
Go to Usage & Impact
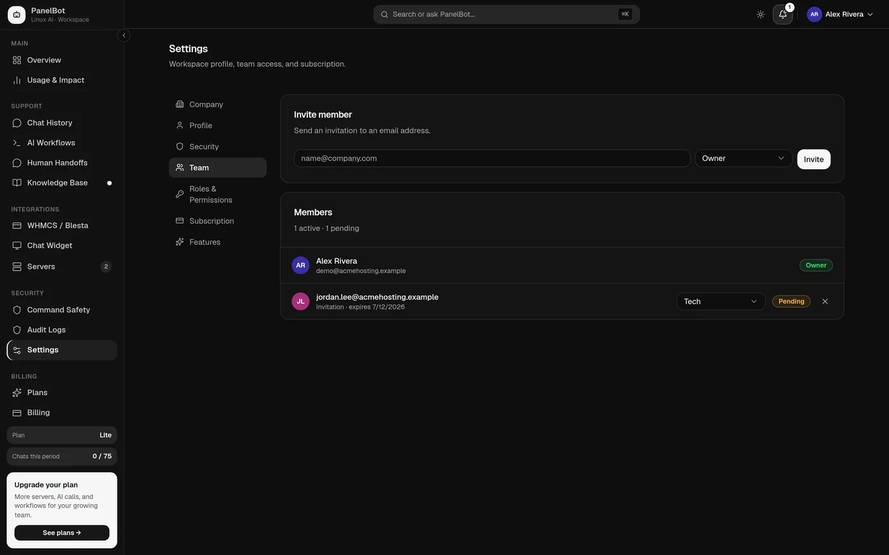pos(62,80)
